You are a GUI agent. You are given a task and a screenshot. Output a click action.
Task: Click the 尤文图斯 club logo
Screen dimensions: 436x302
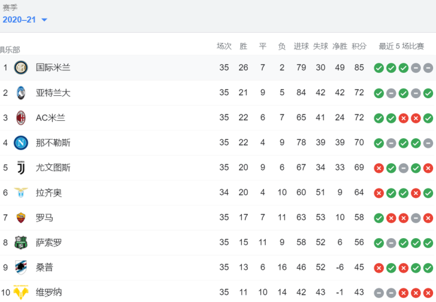pyautogui.click(x=21, y=167)
